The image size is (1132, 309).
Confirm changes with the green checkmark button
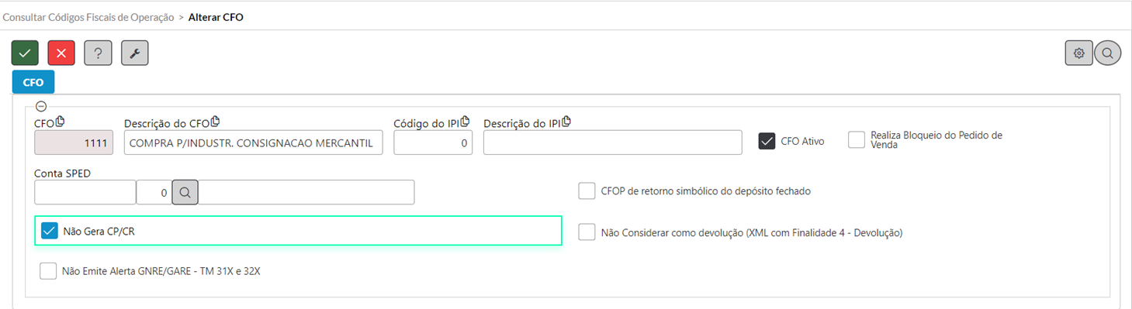click(25, 53)
